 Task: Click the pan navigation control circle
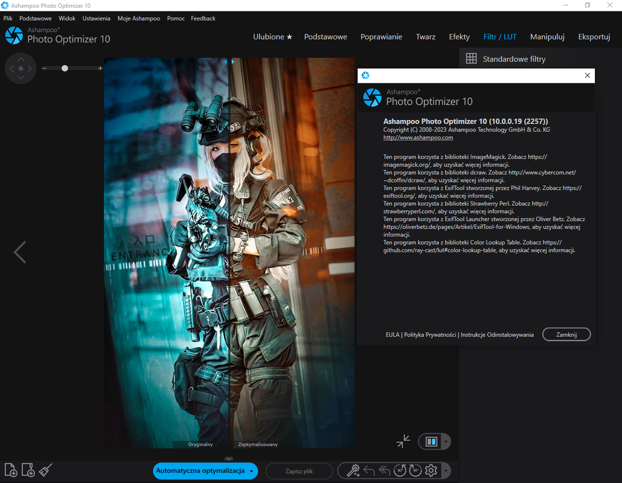[x=21, y=68]
